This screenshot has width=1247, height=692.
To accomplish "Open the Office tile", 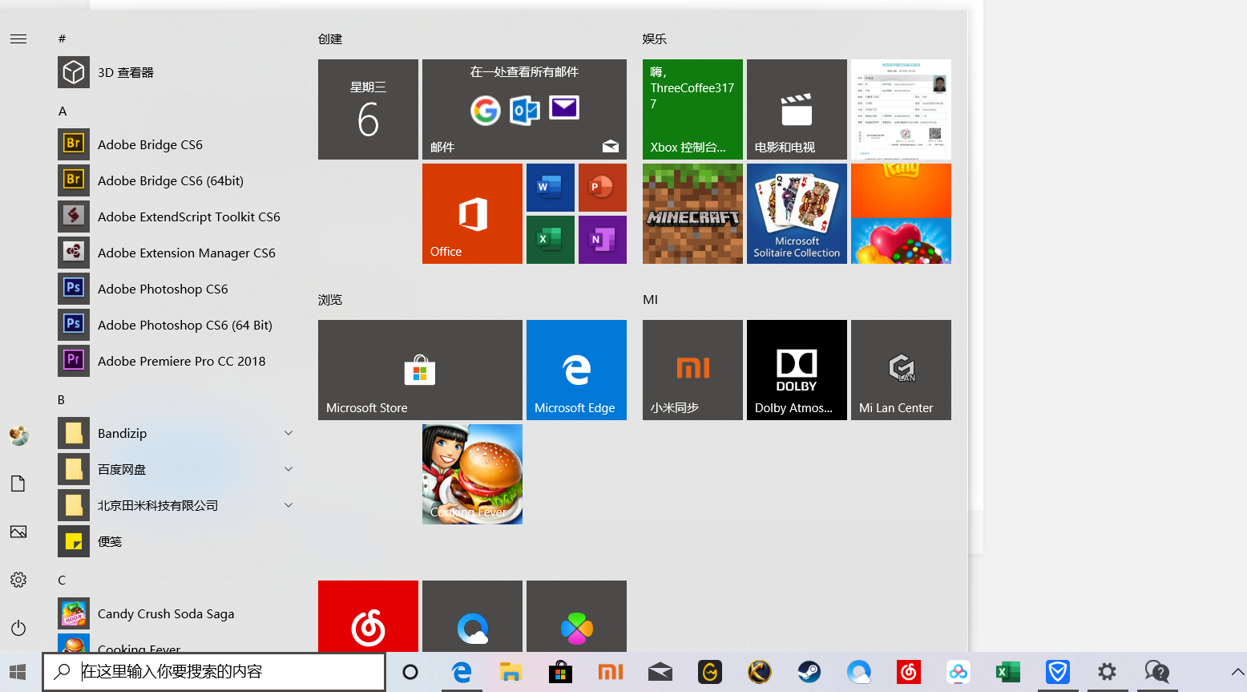I will (472, 213).
